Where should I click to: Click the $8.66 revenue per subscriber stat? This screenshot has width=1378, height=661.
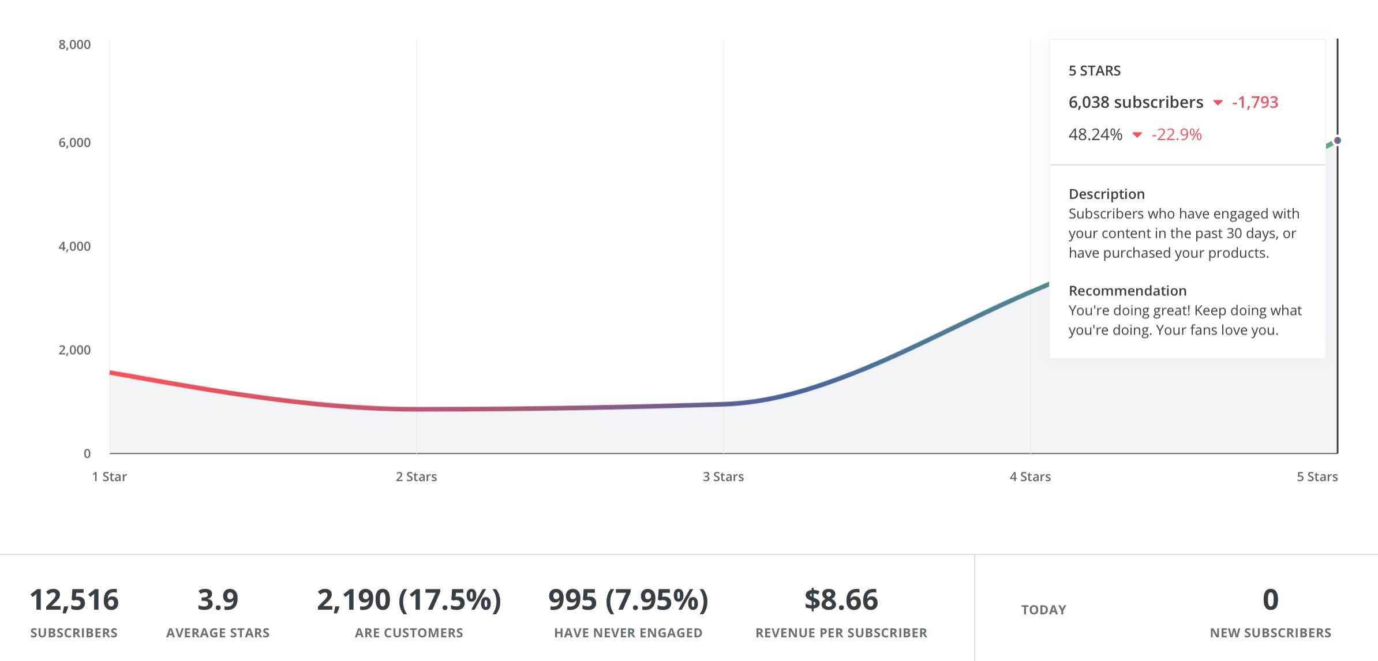pyautogui.click(x=841, y=600)
